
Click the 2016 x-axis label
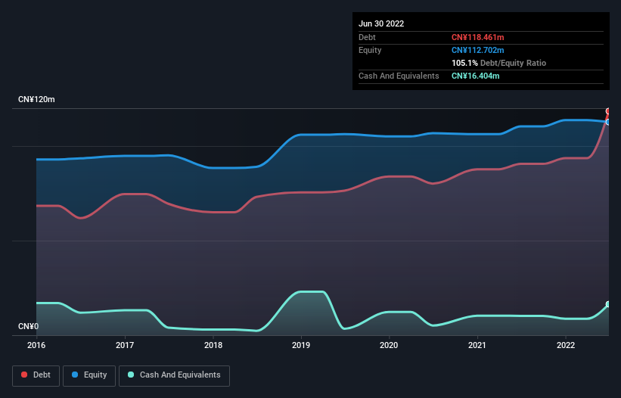pos(36,345)
